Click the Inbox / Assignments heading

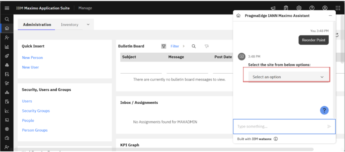click(x=139, y=102)
